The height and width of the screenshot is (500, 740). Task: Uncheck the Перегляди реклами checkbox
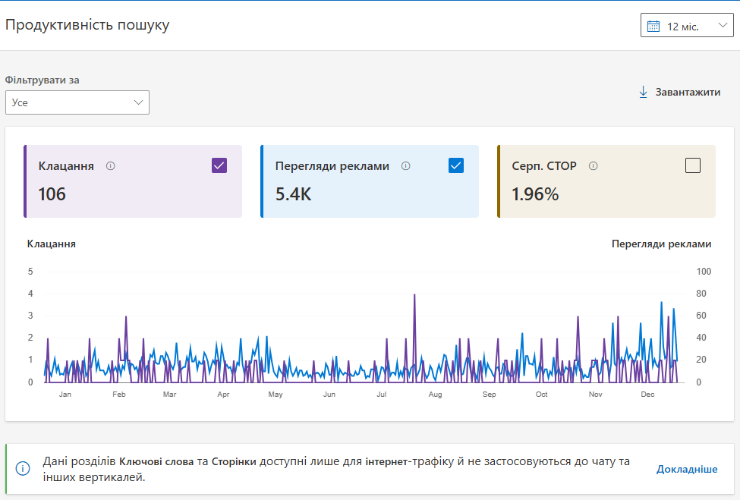tap(456, 165)
